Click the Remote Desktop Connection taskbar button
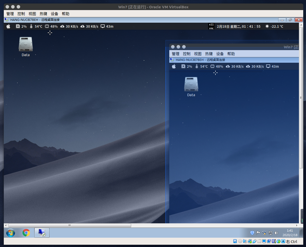306x247 pixels. coord(42,233)
